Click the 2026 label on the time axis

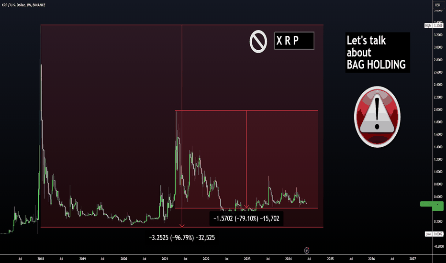point(371,259)
